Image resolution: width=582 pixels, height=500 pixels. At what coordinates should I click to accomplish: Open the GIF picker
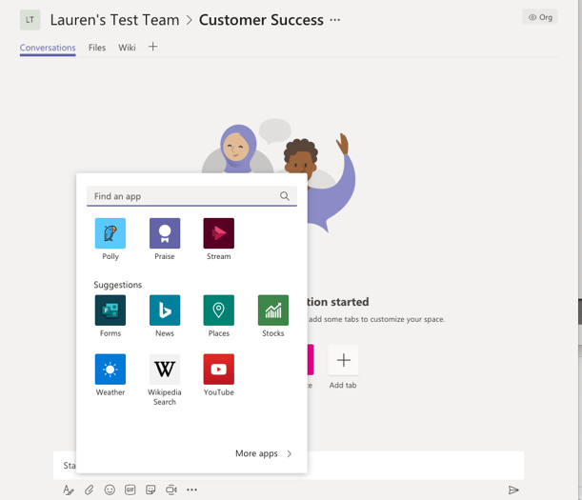(130, 490)
